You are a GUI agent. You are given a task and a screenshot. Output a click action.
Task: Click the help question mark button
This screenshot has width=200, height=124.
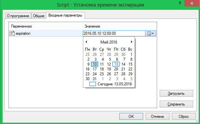click(180, 4)
